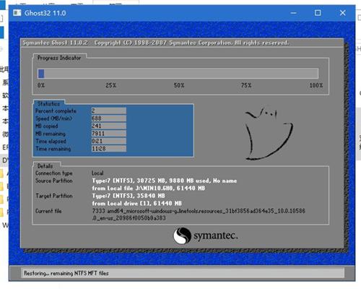This screenshot has width=361, height=289.
Task: Click the Symantec logo icon
Action: click(x=182, y=236)
